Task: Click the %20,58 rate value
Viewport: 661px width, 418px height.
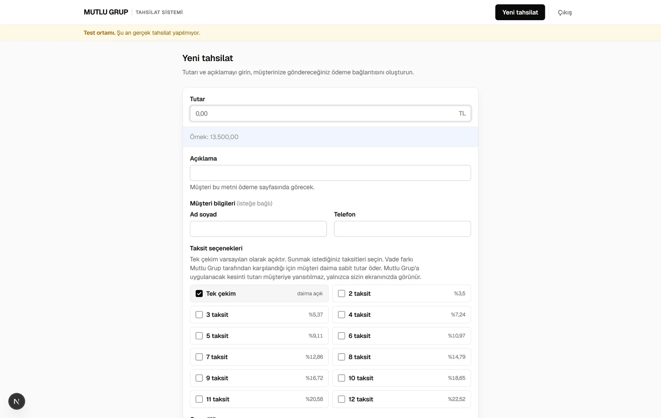Action: [x=314, y=399]
